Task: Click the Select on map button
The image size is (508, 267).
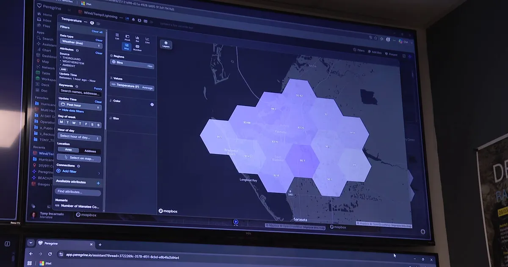Action: pos(79,158)
